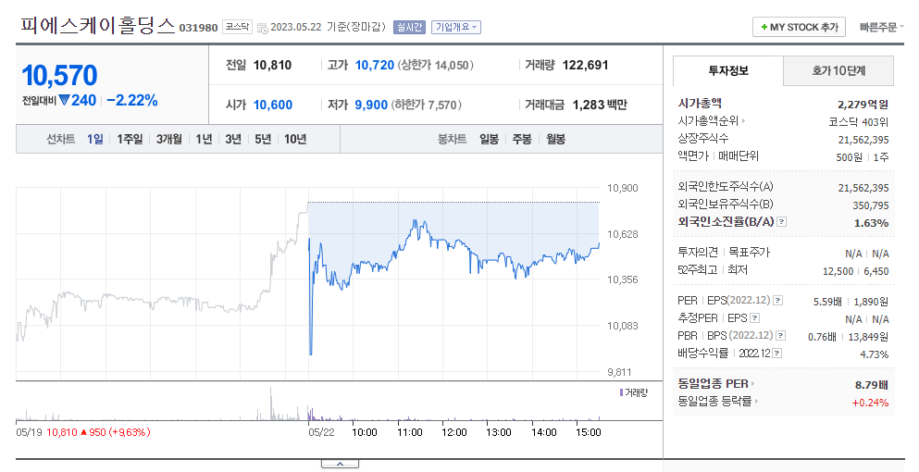Open 시가총액순위 arrow link

click(x=744, y=121)
